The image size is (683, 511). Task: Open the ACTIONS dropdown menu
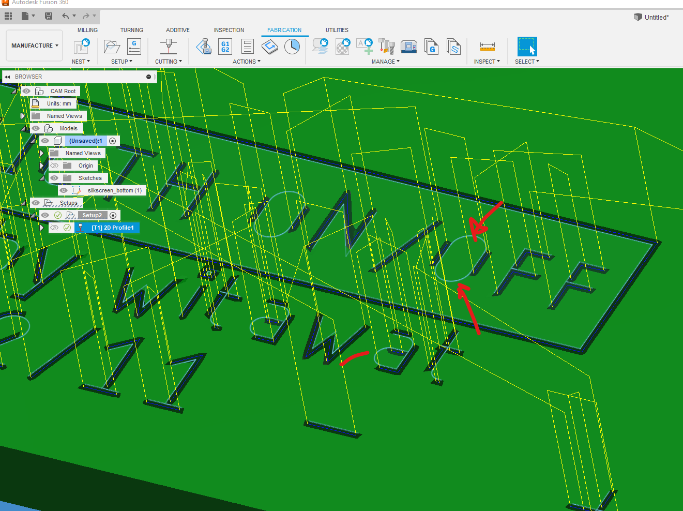(x=247, y=61)
